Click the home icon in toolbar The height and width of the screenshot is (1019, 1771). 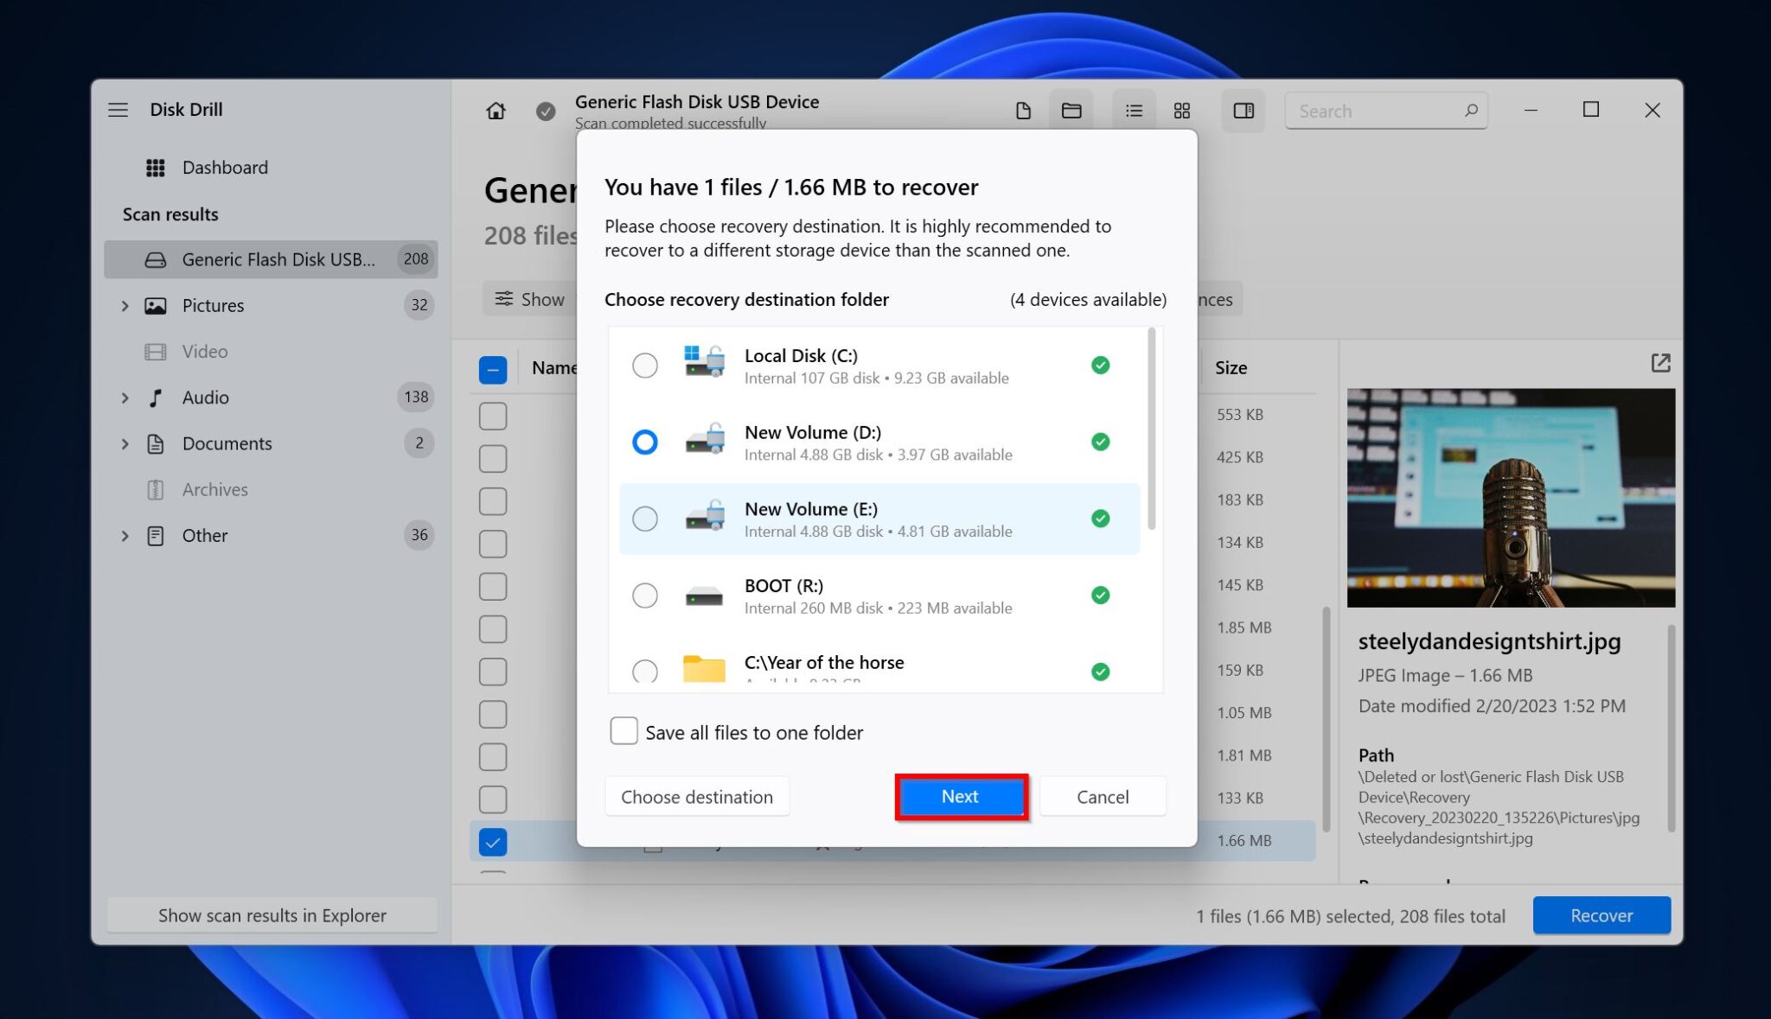click(x=495, y=110)
